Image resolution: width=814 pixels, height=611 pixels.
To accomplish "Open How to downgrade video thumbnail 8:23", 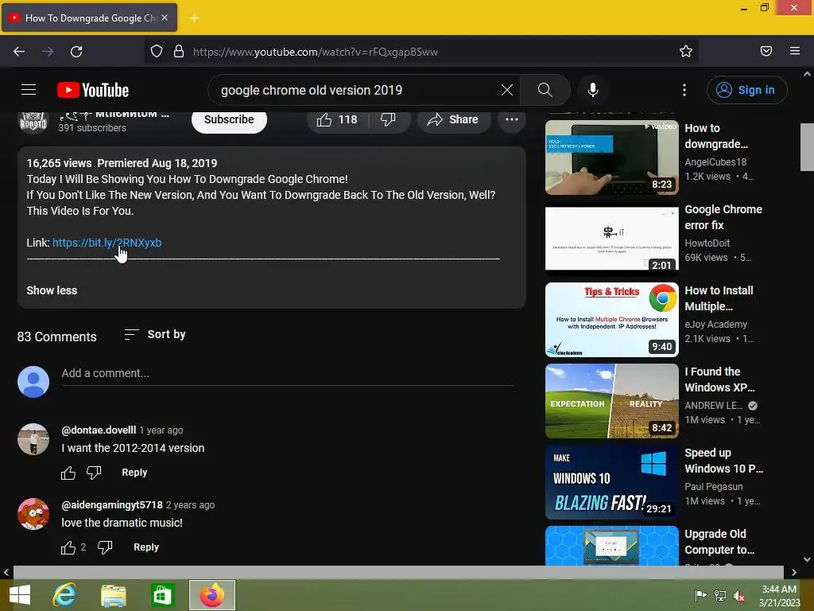I will click(611, 158).
